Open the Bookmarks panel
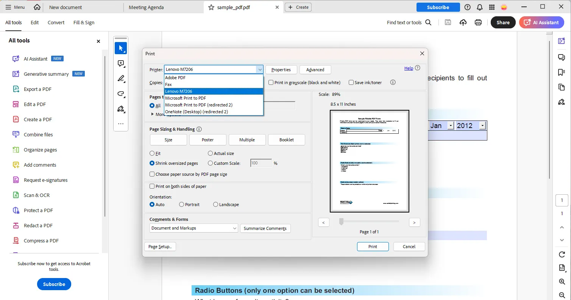The height and width of the screenshot is (300, 571). tap(562, 72)
